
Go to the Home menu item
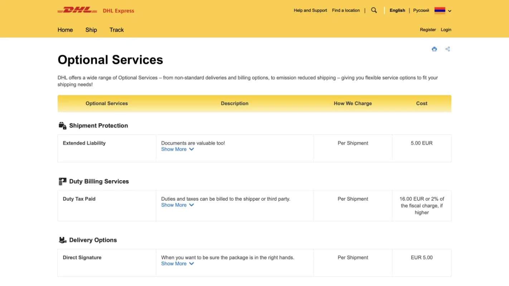pos(65,30)
